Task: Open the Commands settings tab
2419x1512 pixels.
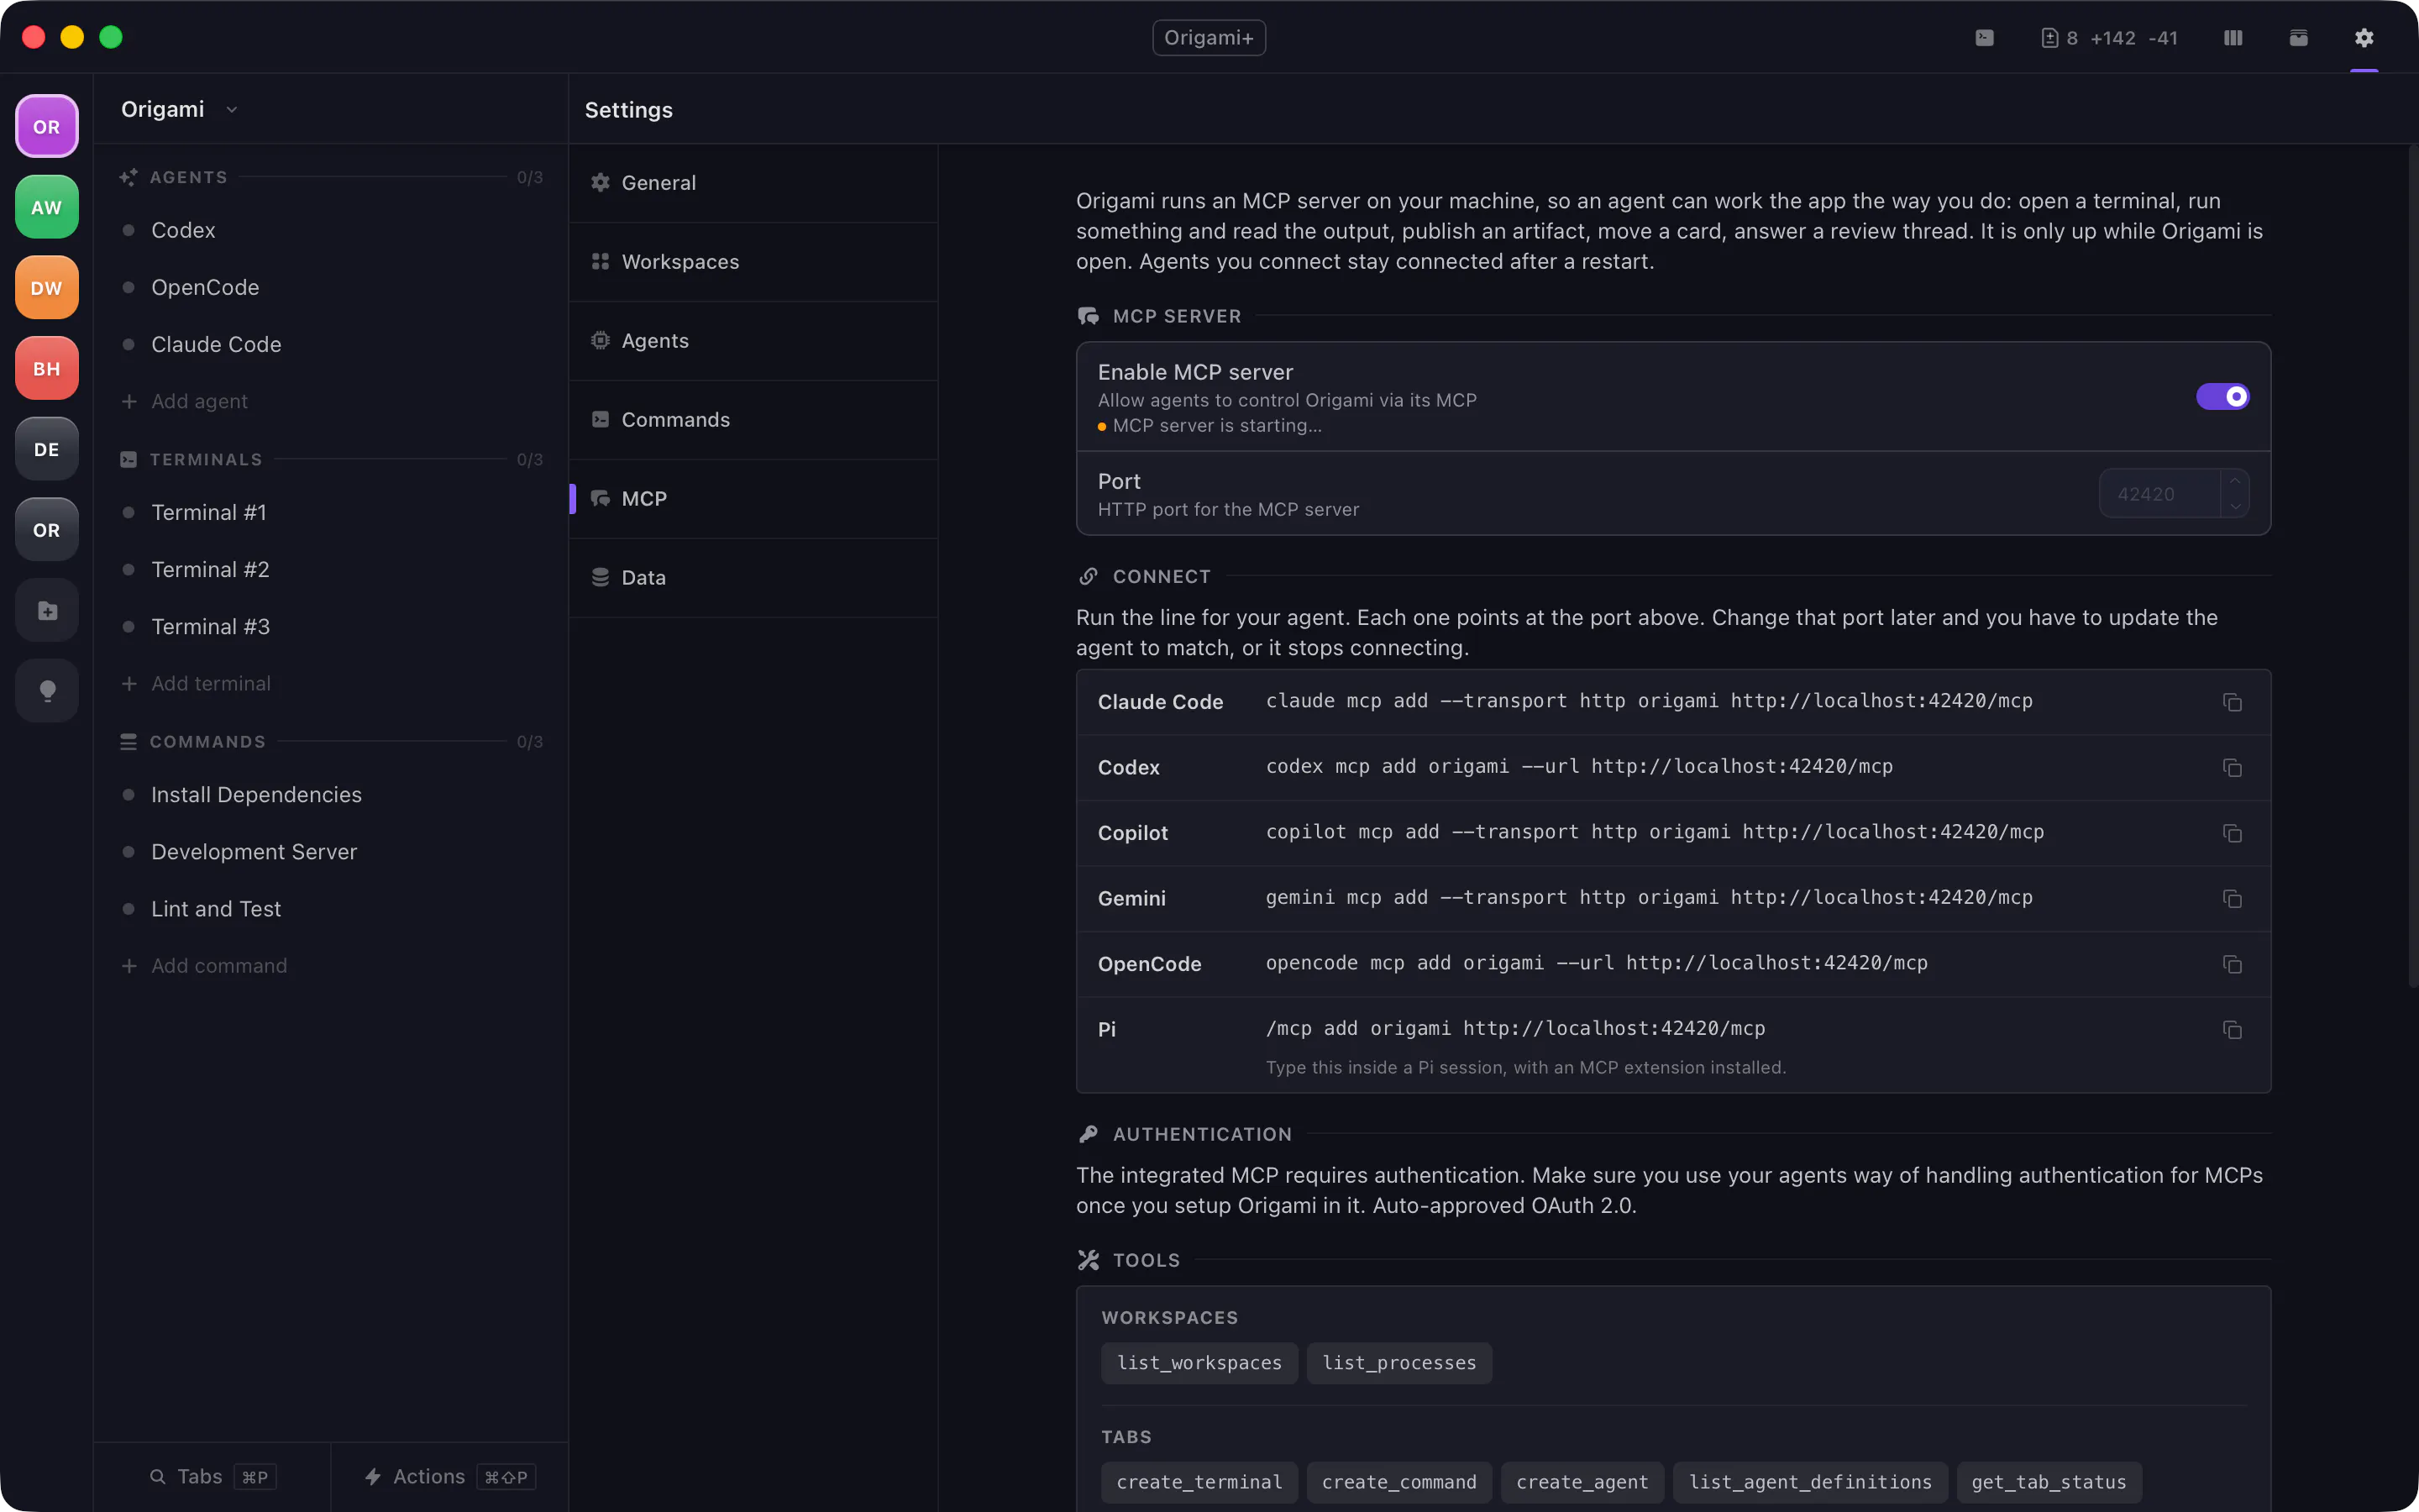Action: (753, 420)
